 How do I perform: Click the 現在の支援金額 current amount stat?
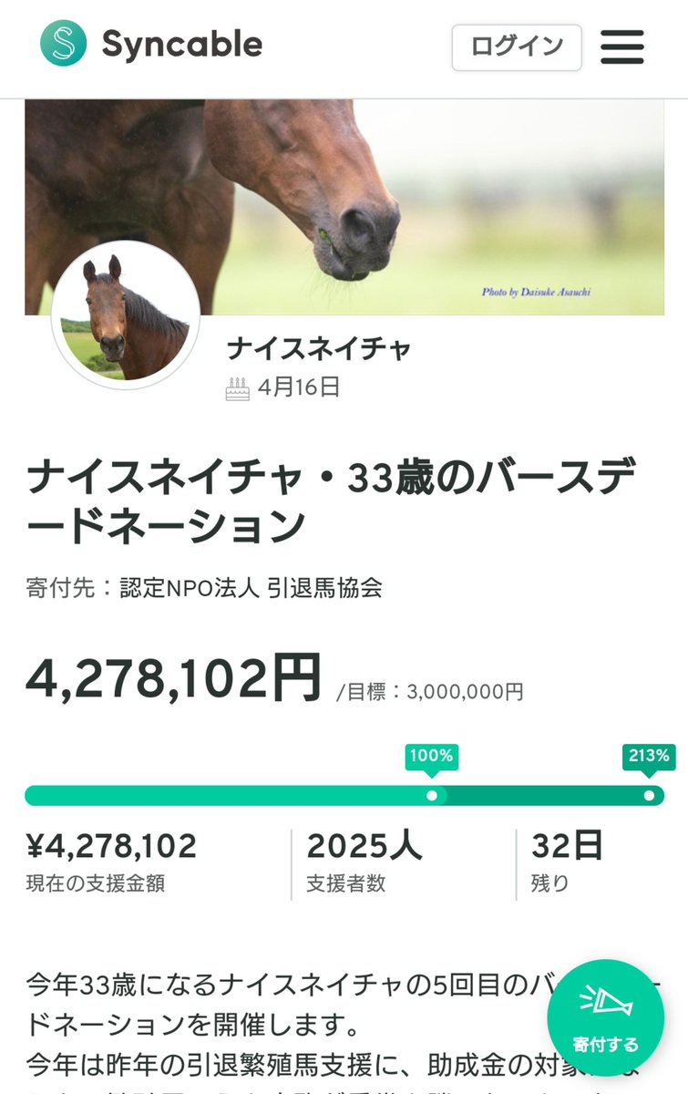(x=96, y=882)
